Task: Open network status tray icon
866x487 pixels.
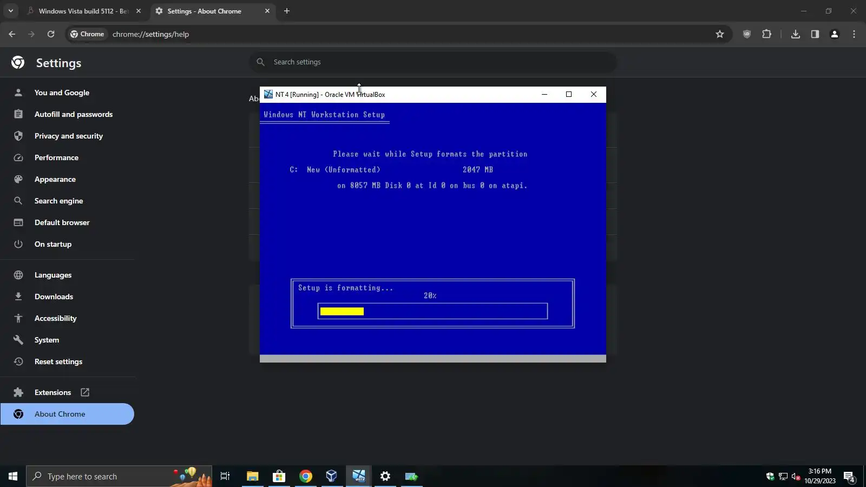Action: point(783,476)
